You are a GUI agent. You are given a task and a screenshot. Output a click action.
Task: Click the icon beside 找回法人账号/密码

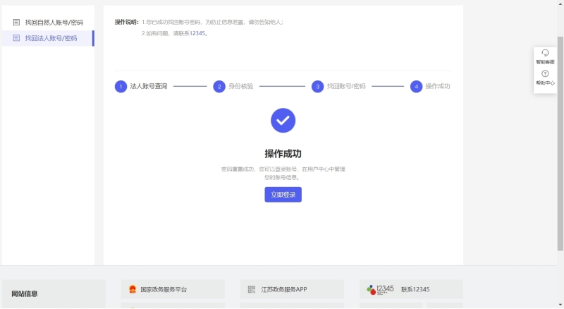16,38
